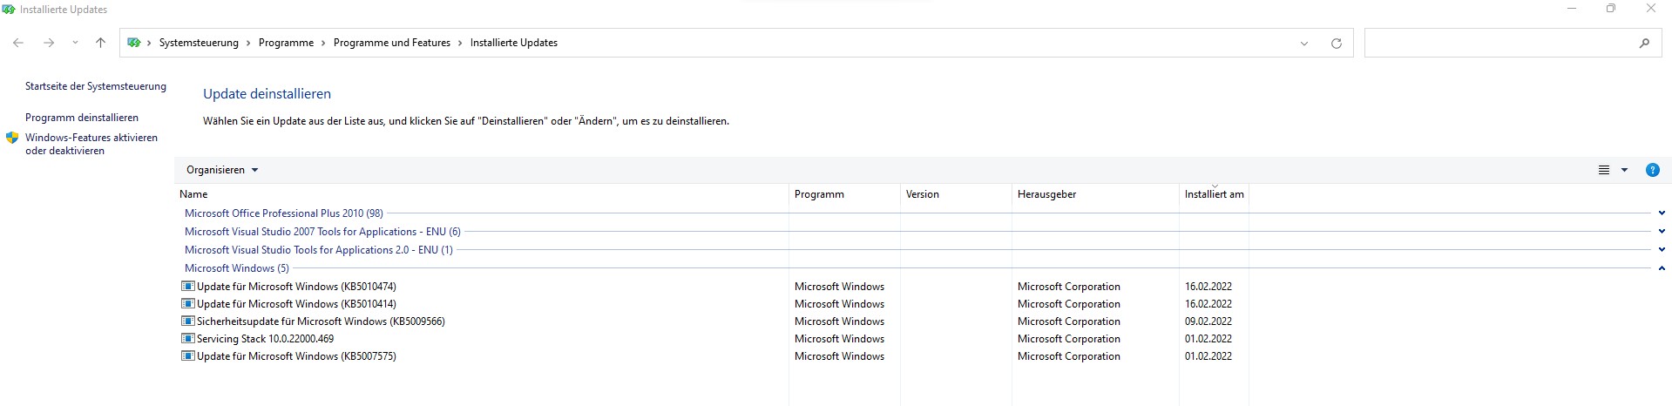
Task: Refresh the installed updates list
Action: pyautogui.click(x=1336, y=44)
